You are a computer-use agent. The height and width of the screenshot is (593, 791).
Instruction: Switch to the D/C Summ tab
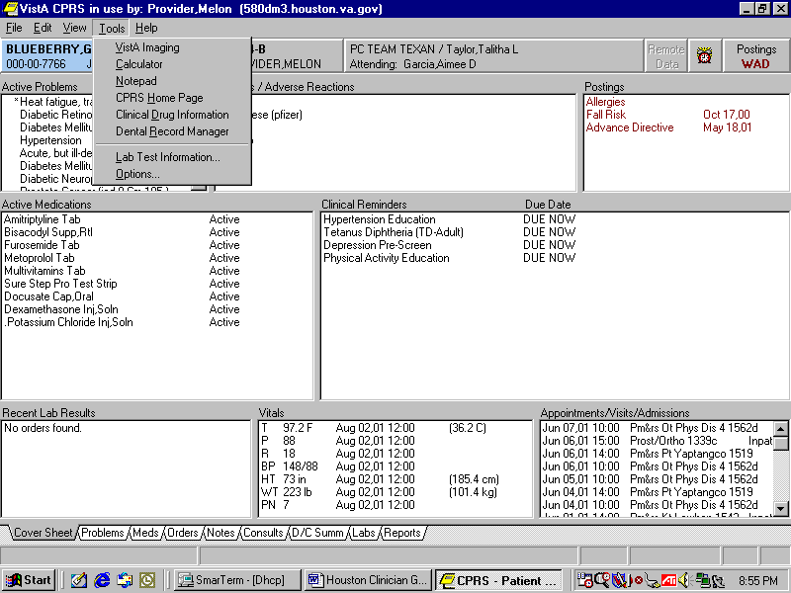(x=317, y=533)
